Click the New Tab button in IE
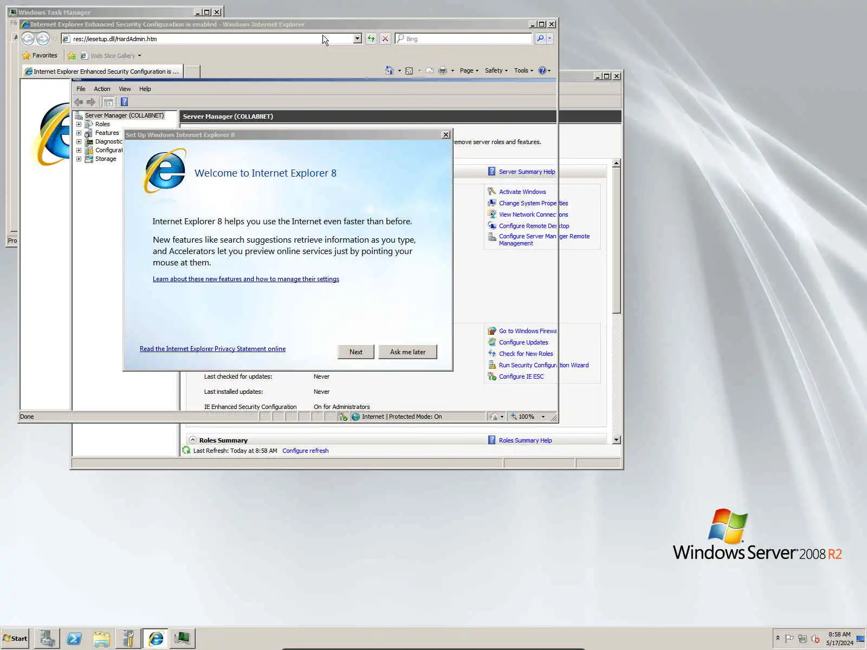867x650 pixels. click(192, 71)
